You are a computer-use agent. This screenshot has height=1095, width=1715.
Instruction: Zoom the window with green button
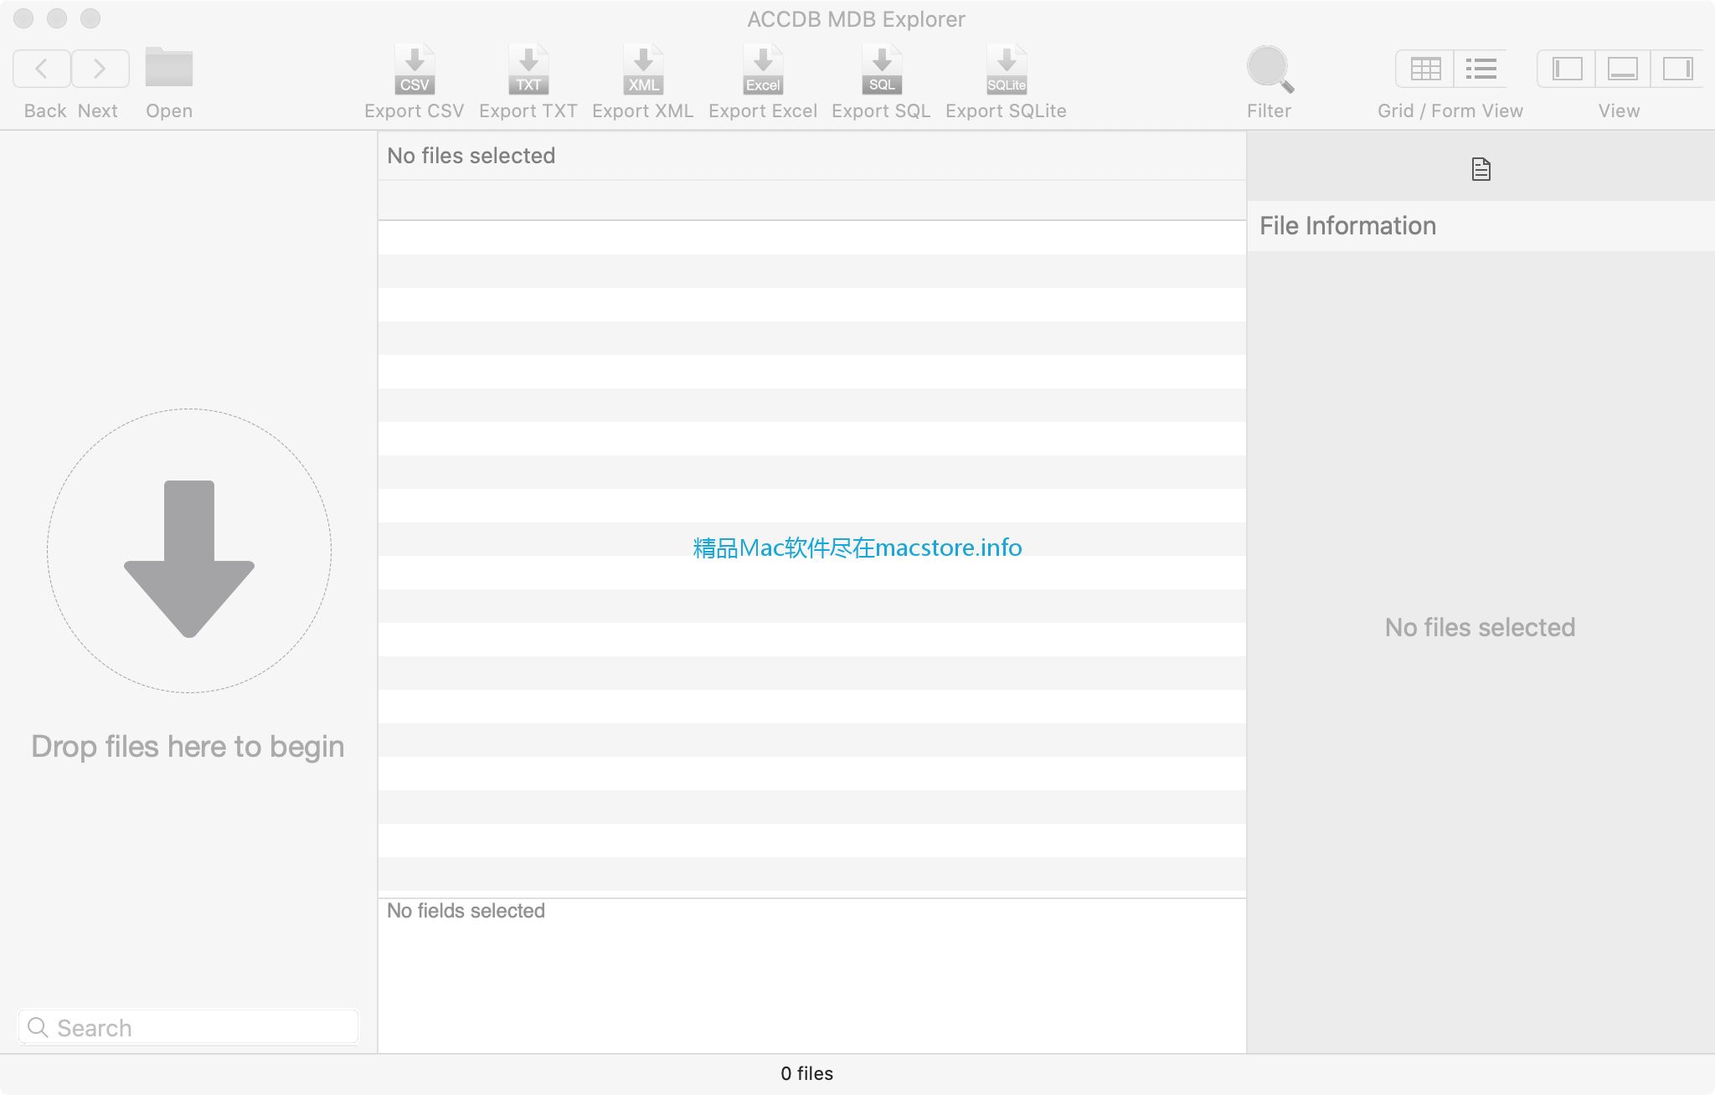pyautogui.click(x=90, y=18)
